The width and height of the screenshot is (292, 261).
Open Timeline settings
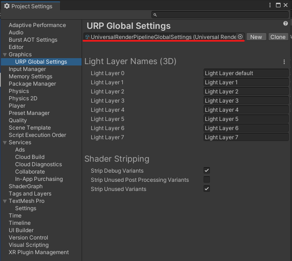[20, 223]
